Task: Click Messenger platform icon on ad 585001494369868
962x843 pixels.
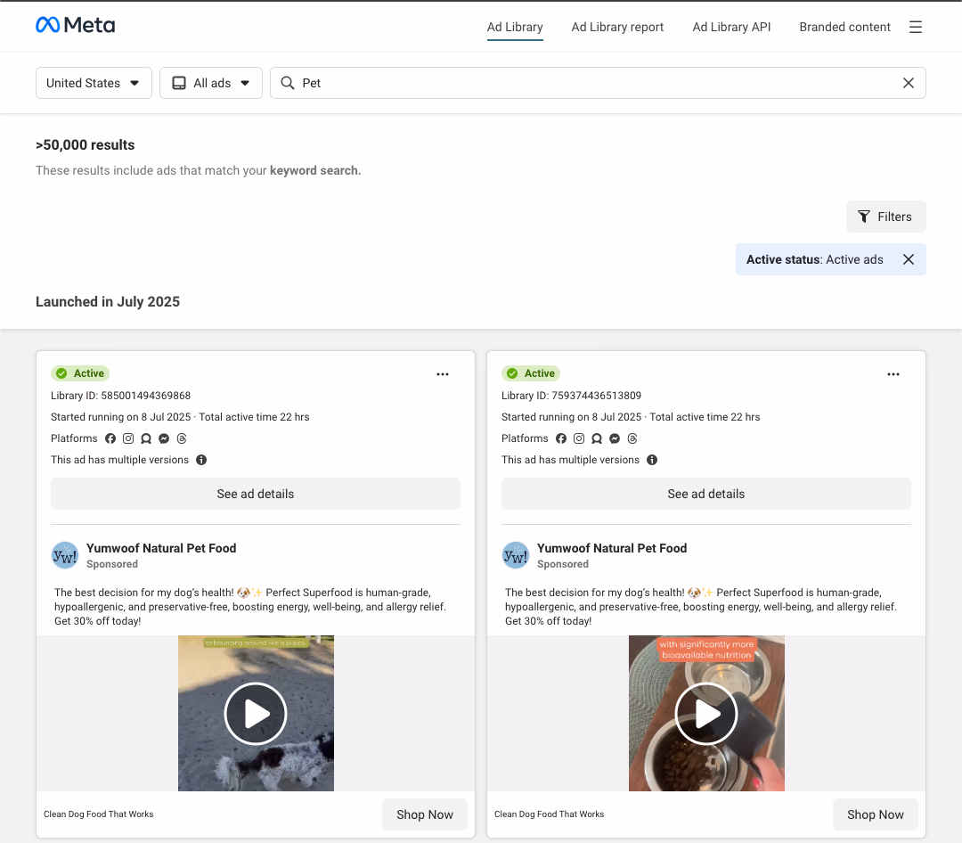Action: (164, 438)
